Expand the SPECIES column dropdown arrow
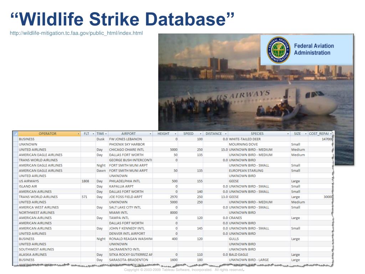 coord(288,134)
